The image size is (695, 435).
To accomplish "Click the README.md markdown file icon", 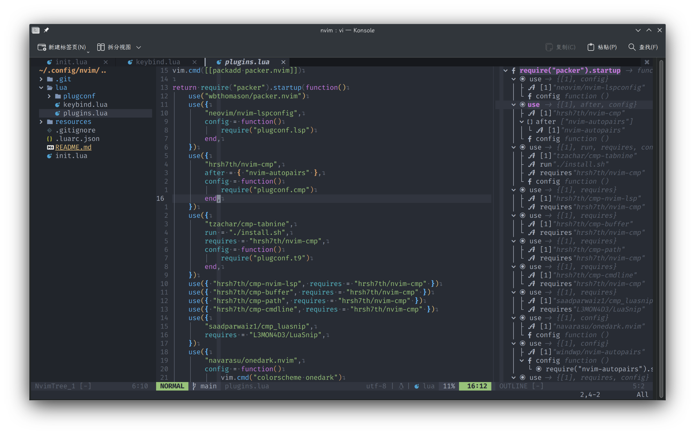I will point(50,147).
